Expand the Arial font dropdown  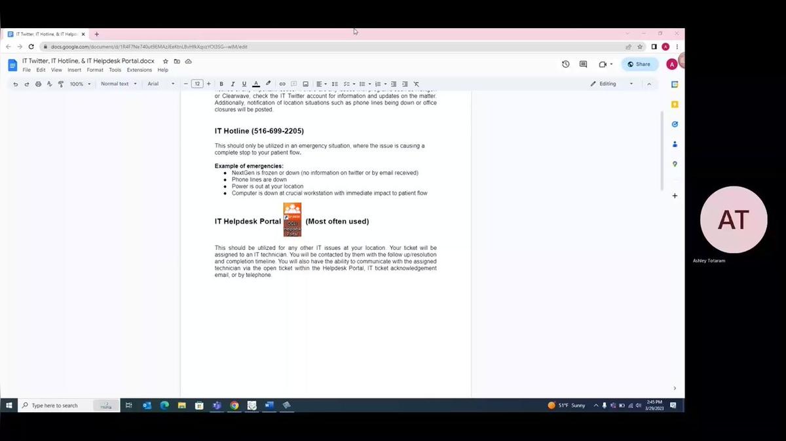160,84
